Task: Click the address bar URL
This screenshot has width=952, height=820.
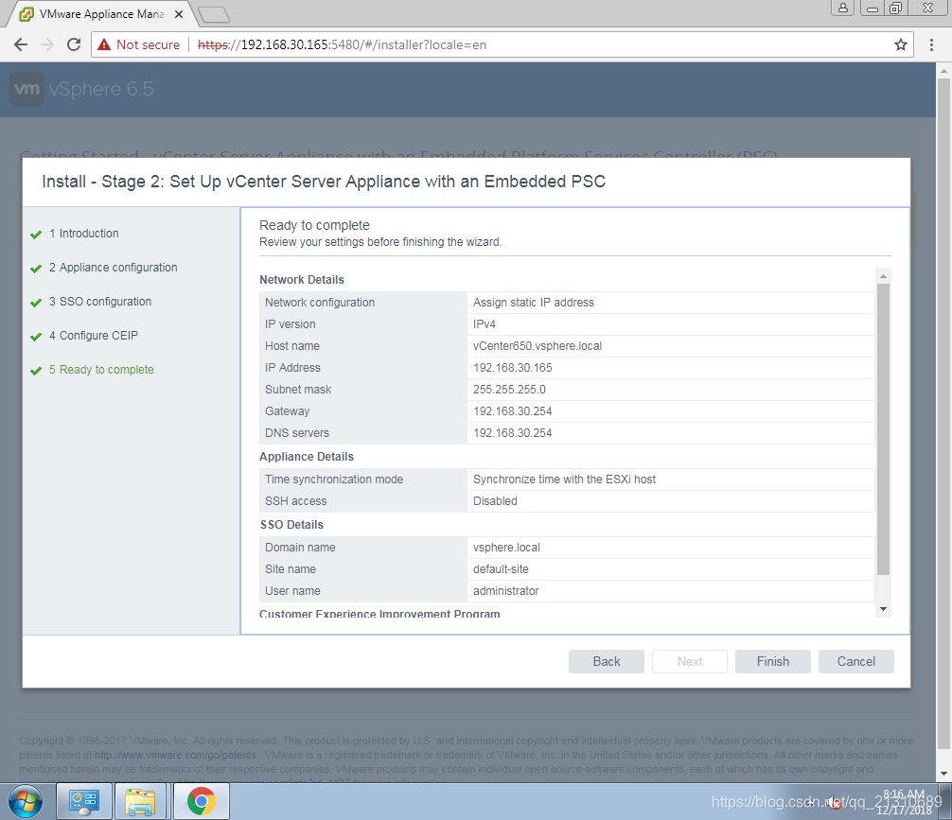Action: point(342,44)
